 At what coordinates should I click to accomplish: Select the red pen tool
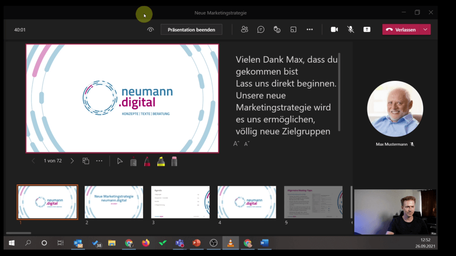coord(147,162)
